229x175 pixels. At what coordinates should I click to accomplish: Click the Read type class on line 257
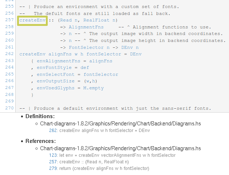click(66, 20)
